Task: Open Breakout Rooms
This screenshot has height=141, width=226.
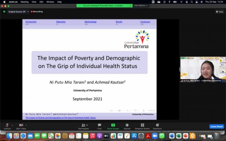Action: coord(142,125)
